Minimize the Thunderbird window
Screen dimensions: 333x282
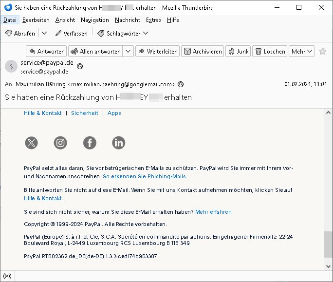277,7
